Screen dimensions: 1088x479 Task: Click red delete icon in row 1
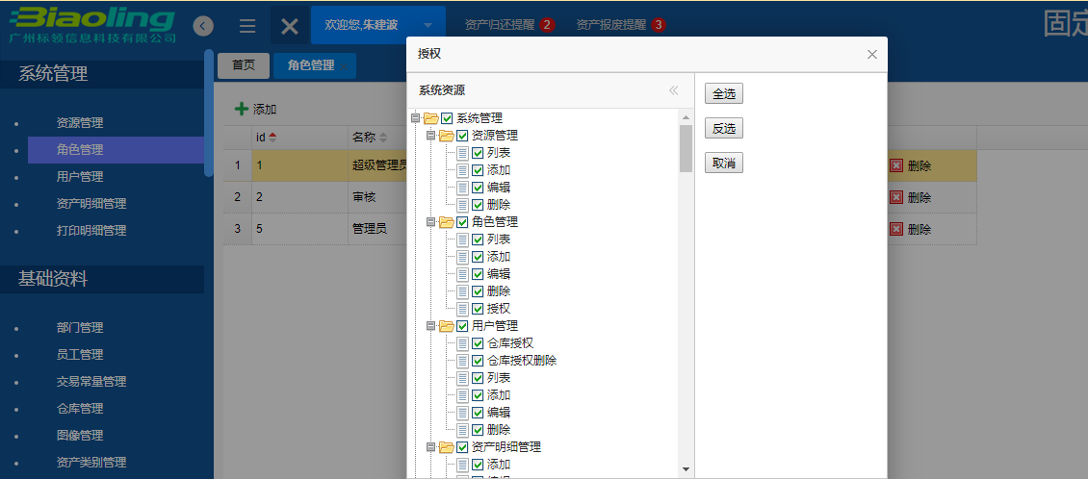point(896,165)
